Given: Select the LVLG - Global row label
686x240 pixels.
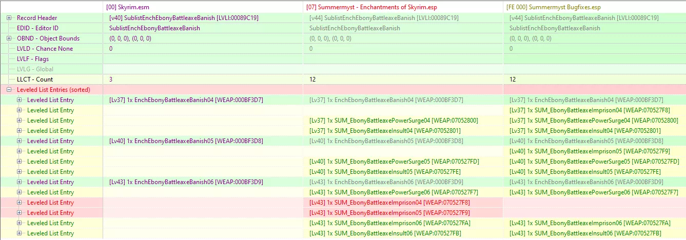Looking at the screenshot, I should [x=35, y=69].
